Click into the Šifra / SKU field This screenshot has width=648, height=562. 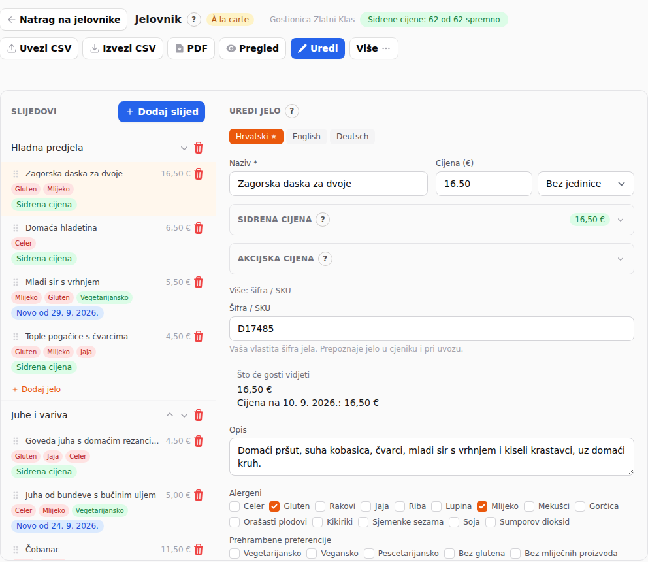tap(431, 329)
